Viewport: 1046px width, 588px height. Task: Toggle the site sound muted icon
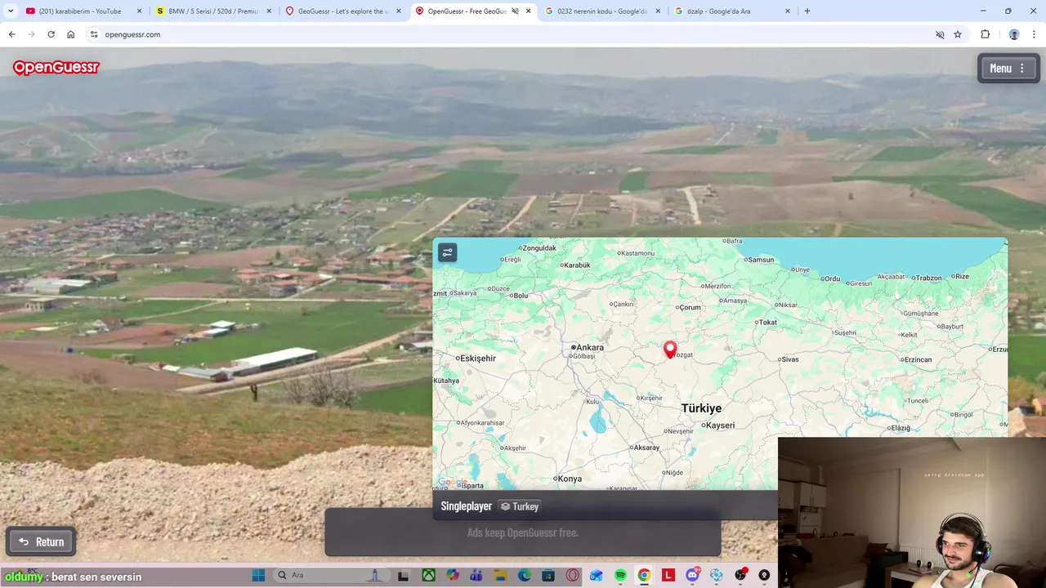pyautogui.click(x=940, y=34)
